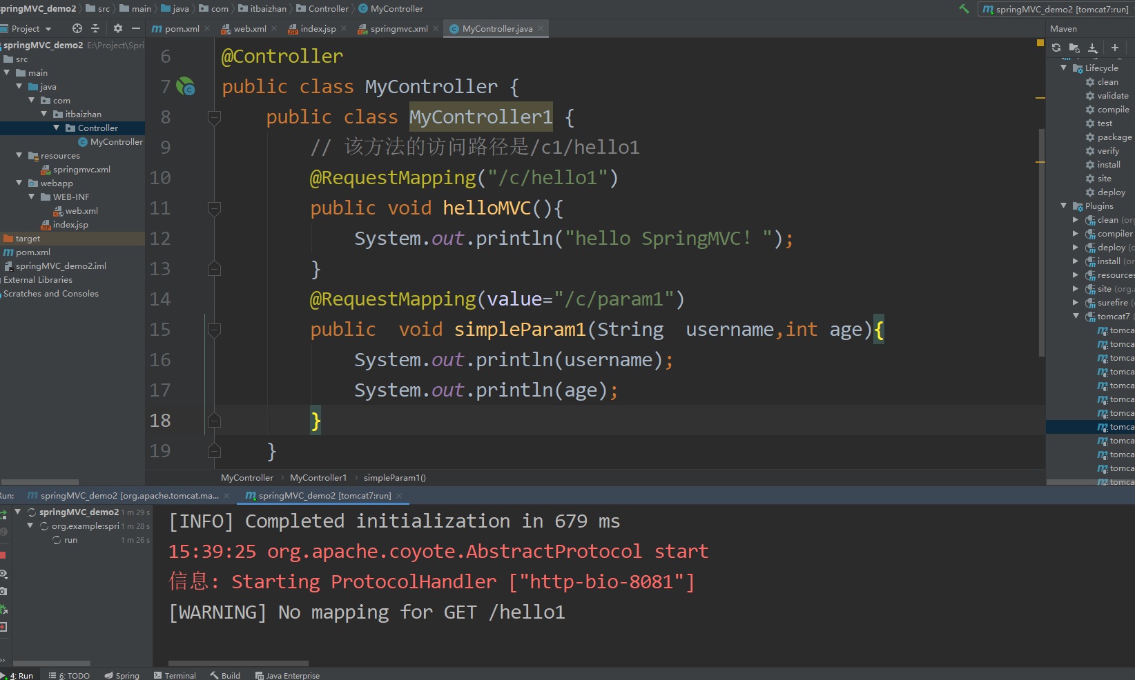This screenshot has height=680, width=1135.
Task: Click the Project panel horizontal scrollbar
Action: (x=40, y=482)
